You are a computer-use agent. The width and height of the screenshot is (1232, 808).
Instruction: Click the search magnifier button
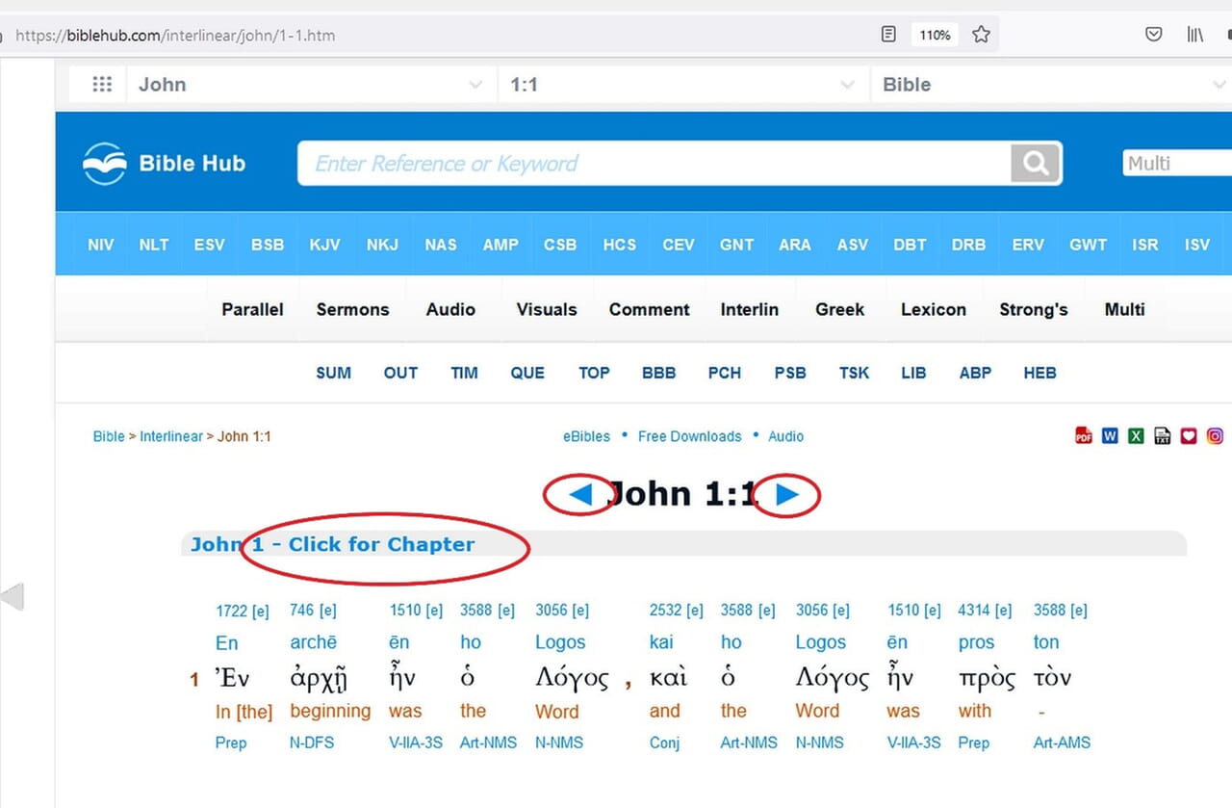pyautogui.click(x=1036, y=164)
